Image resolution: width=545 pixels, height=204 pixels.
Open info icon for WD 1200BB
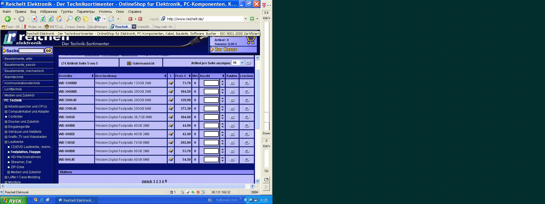pyautogui.click(x=171, y=83)
